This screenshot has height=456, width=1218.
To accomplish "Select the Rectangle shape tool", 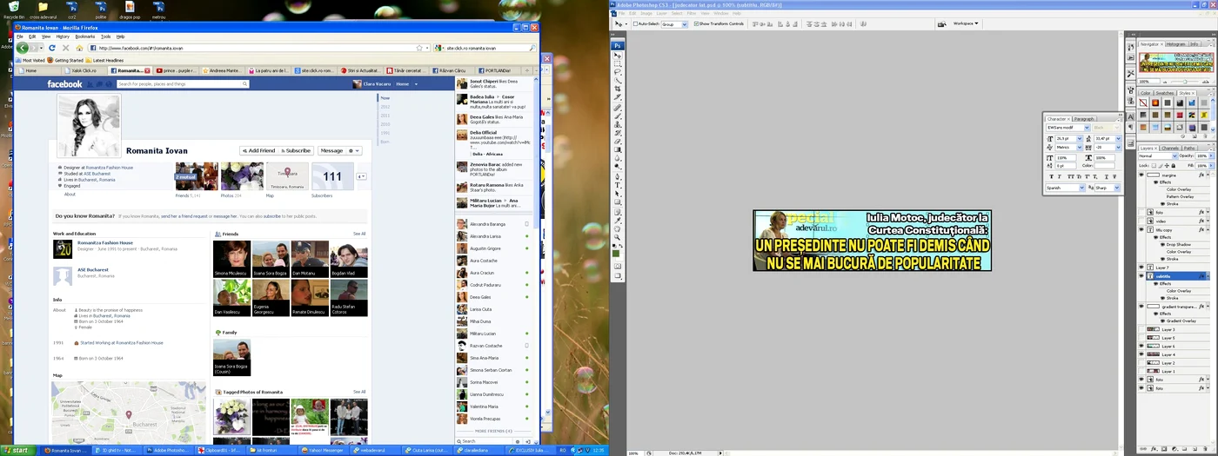I will pyautogui.click(x=618, y=202).
